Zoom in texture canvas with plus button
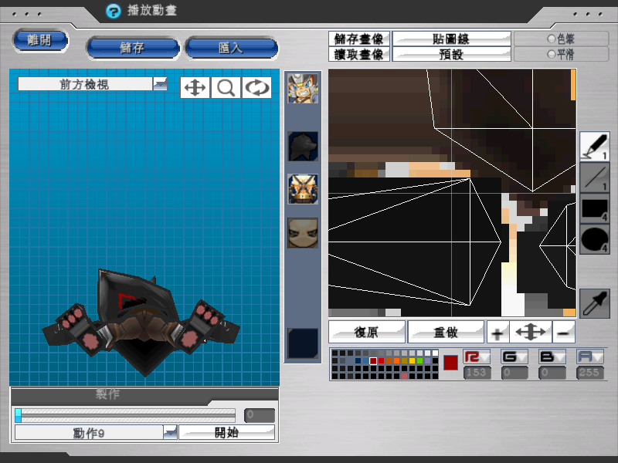This screenshot has width=618, height=463. 497,332
